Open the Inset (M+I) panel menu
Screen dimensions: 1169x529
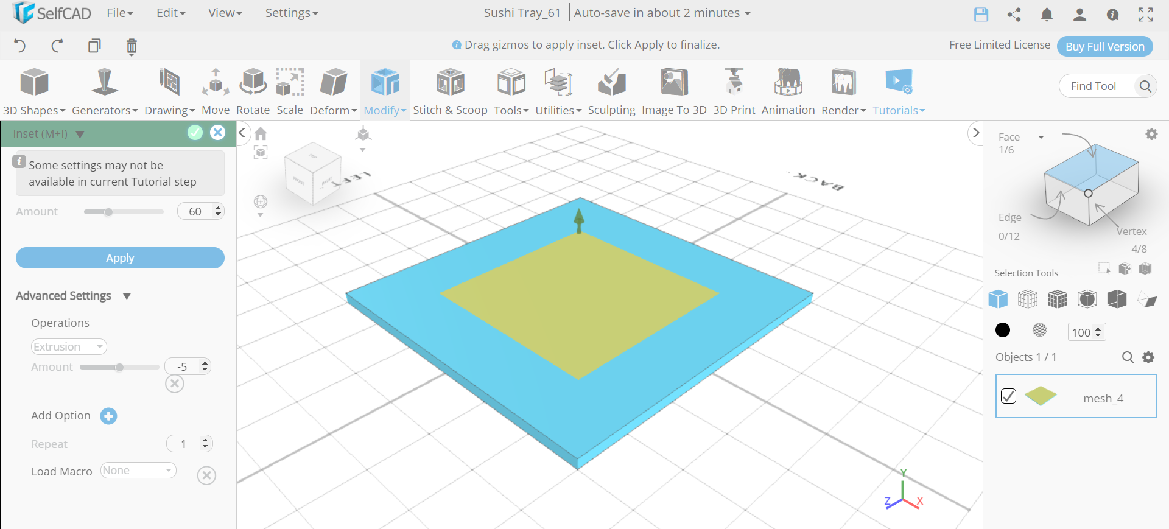[80, 134]
